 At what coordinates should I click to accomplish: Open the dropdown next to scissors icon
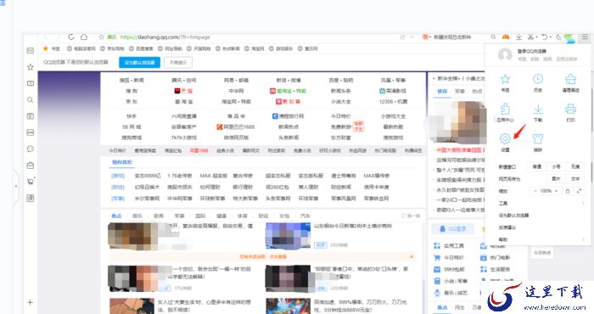[536, 37]
